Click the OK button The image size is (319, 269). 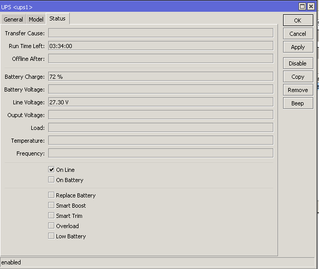pos(298,20)
